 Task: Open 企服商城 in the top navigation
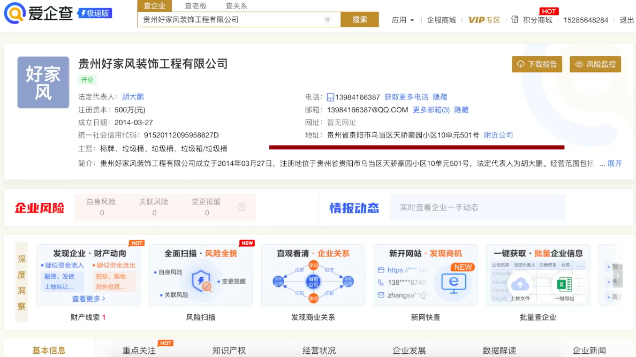click(x=441, y=20)
